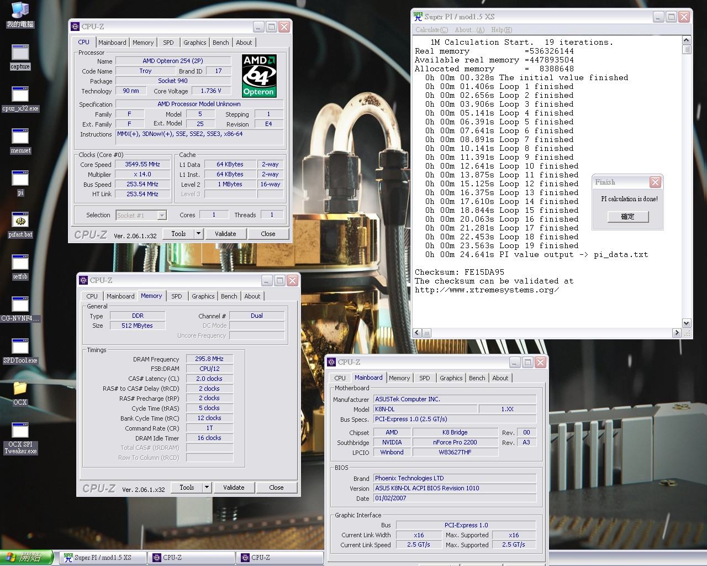Click Close button in CPU window
707x566 pixels.
click(268, 234)
